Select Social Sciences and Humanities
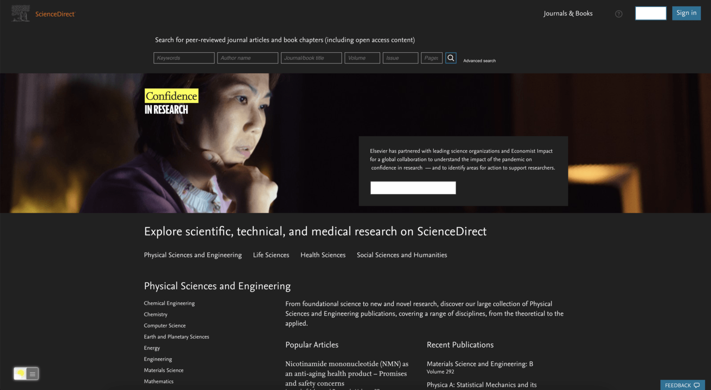711x390 pixels. 401,255
